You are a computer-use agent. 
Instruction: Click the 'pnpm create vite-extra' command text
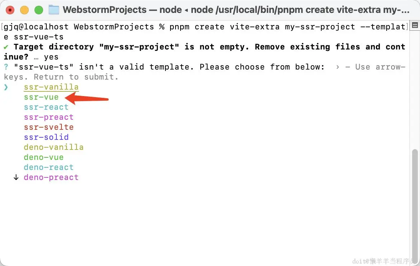click(x=224, y=27)
